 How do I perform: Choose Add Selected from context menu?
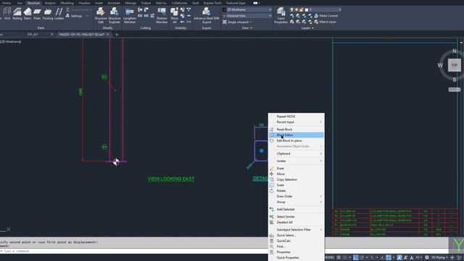297,210
